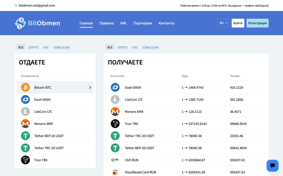This screenshot has width=283, height=176.
Task: Choose LiteCoin LTC in Получаете list
Action: (x=186, y=99)
